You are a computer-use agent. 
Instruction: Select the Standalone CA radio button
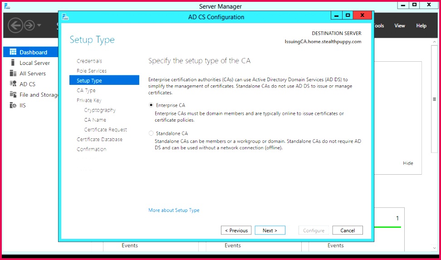151,133
